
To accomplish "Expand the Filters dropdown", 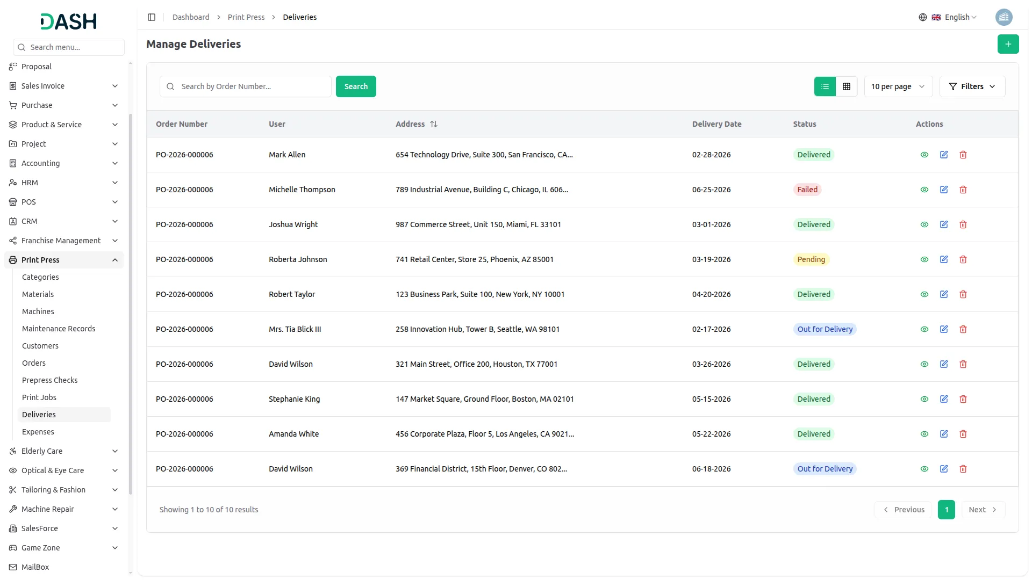I will pyautogui.click(x=972, y=86).
